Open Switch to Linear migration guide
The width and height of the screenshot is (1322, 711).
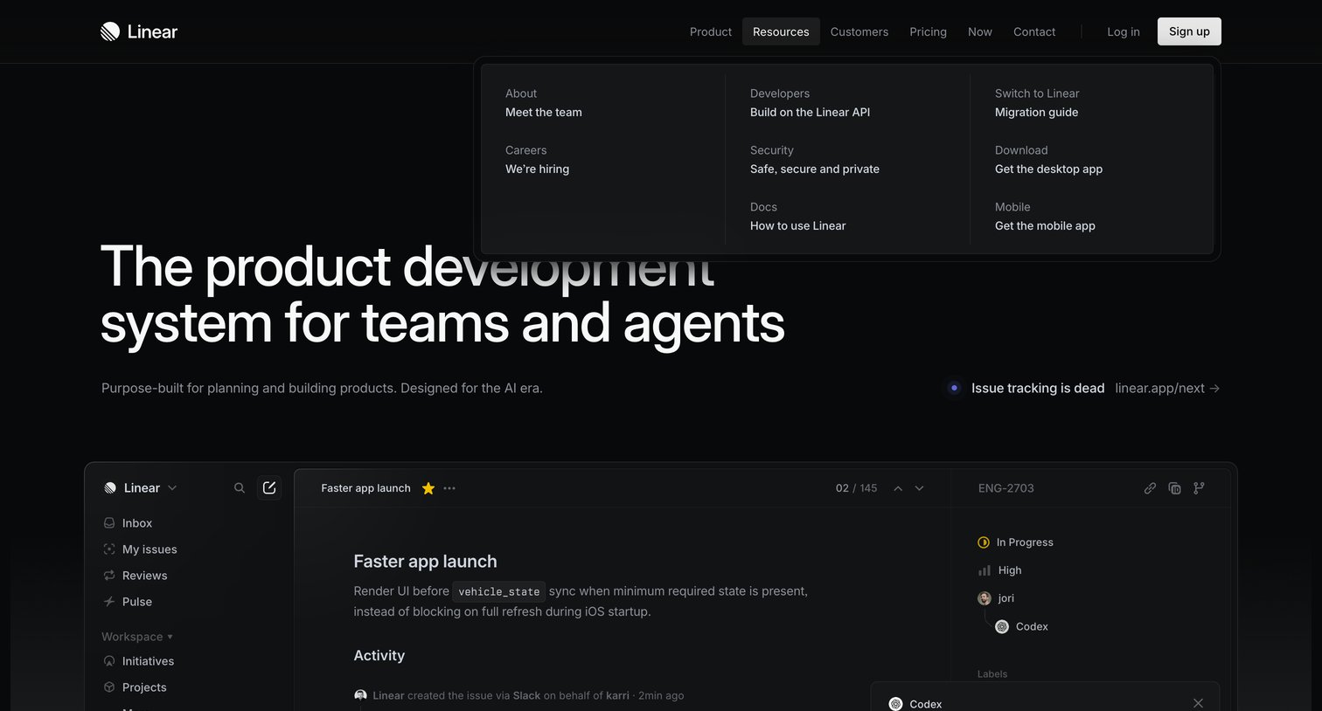click(x=1037, y=103)
